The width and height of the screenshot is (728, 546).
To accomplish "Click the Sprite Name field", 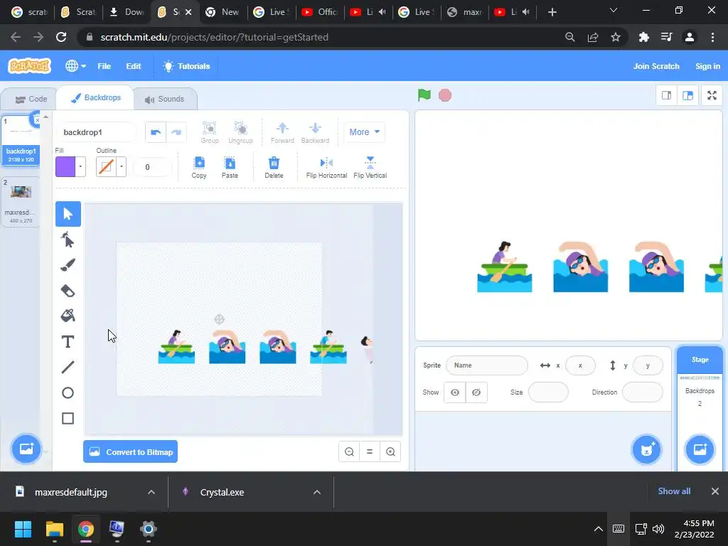I will click(x=486, y=365).
